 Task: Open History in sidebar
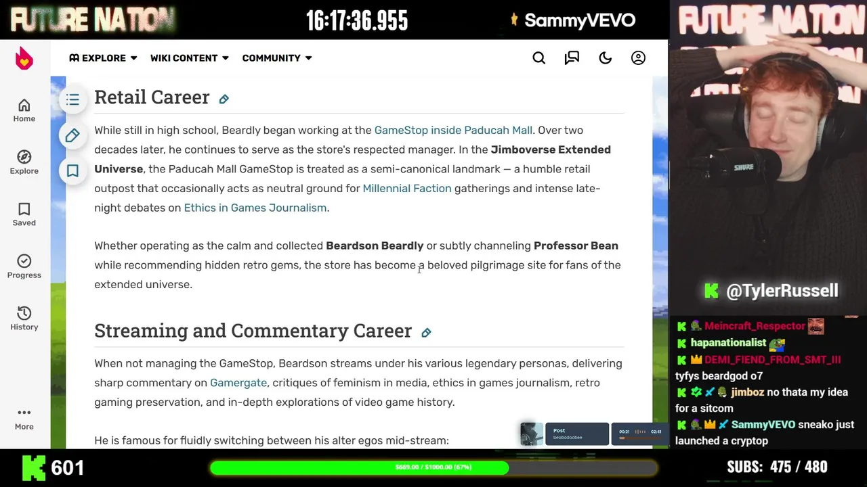point(24,319)
